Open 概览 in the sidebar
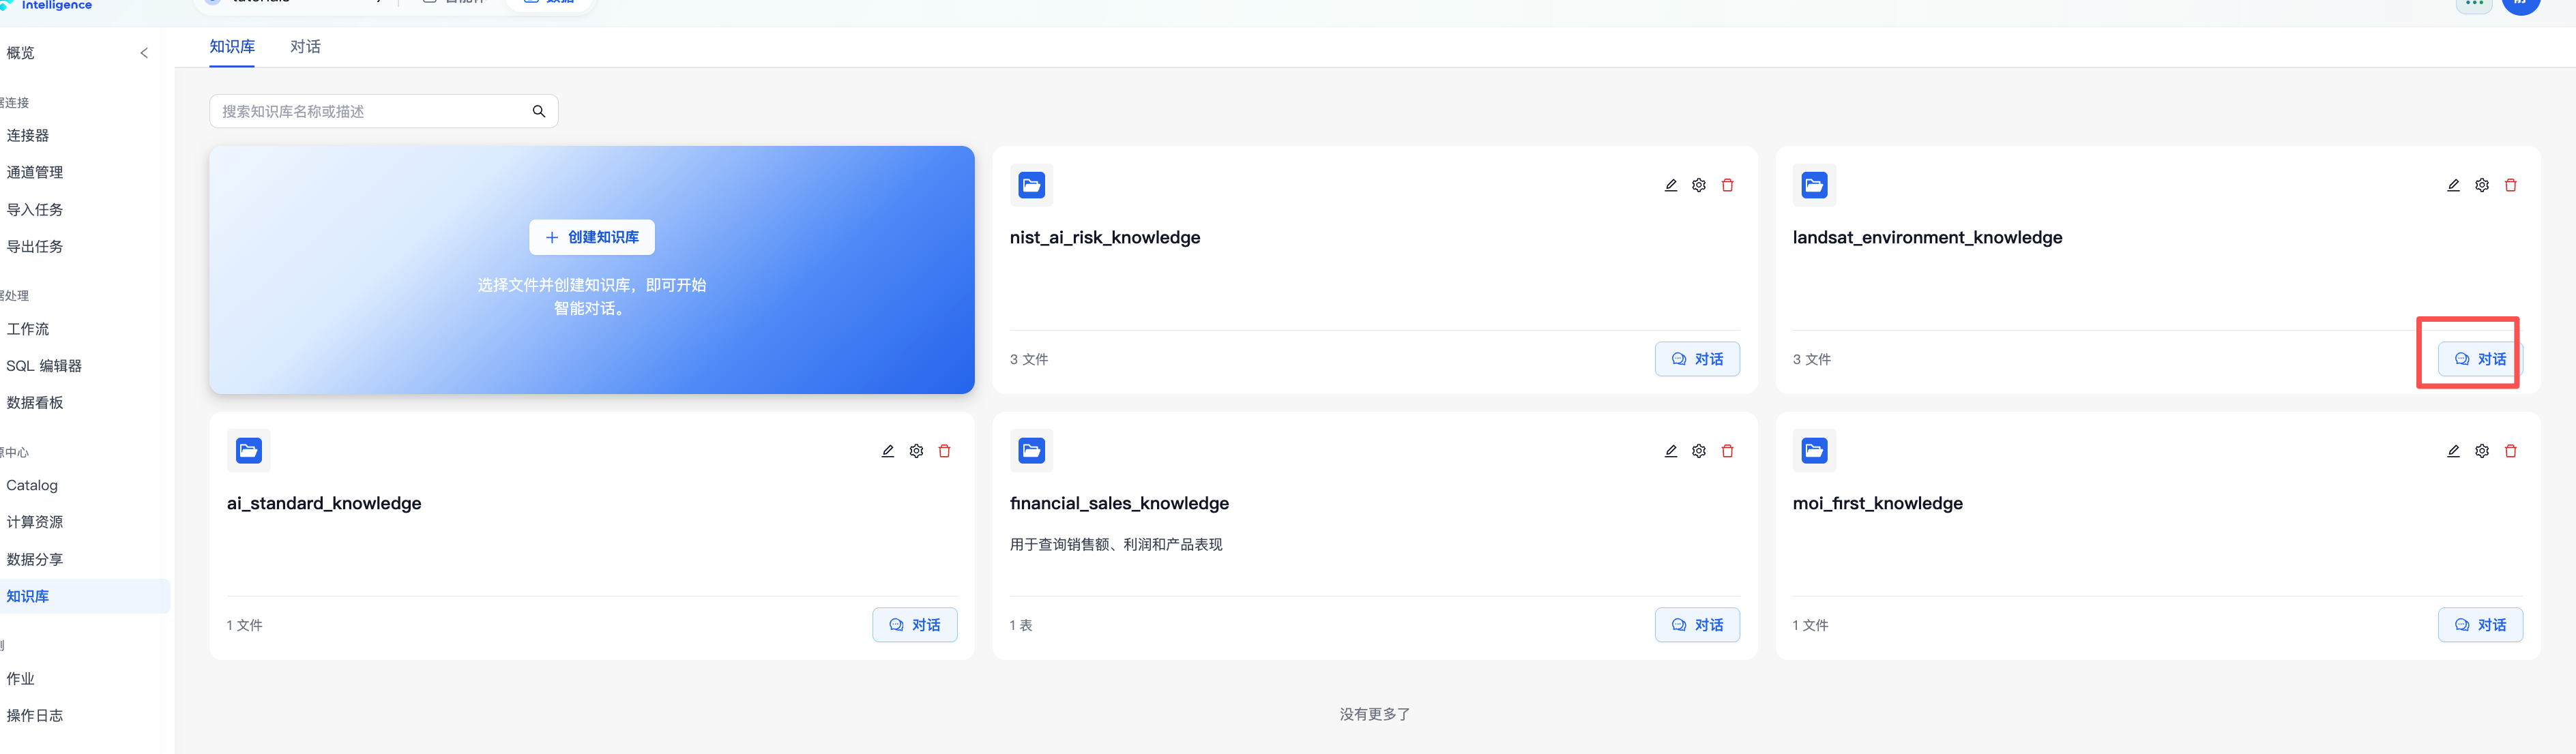 (20, 53)
